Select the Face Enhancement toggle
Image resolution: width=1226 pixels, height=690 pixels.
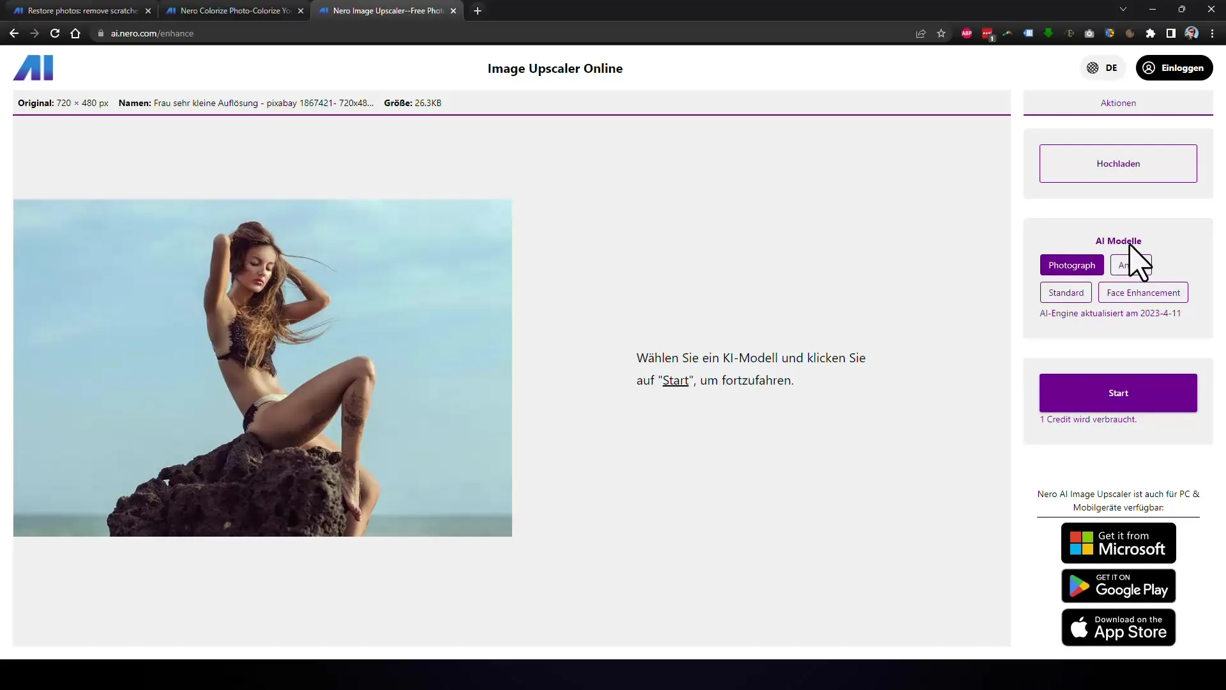1142,293
